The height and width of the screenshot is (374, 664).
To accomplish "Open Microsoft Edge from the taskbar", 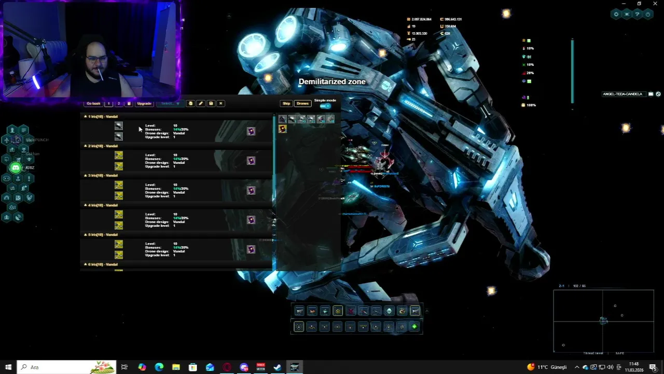I will tap(159, 367).
